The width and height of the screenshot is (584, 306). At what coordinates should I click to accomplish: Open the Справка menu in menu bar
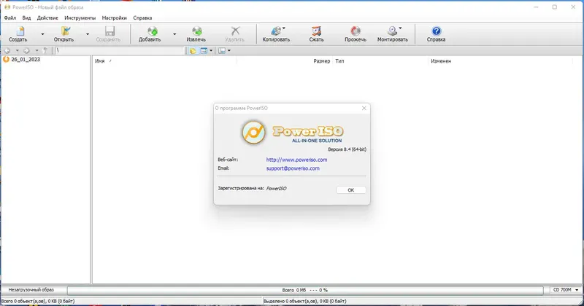[142, 17]
